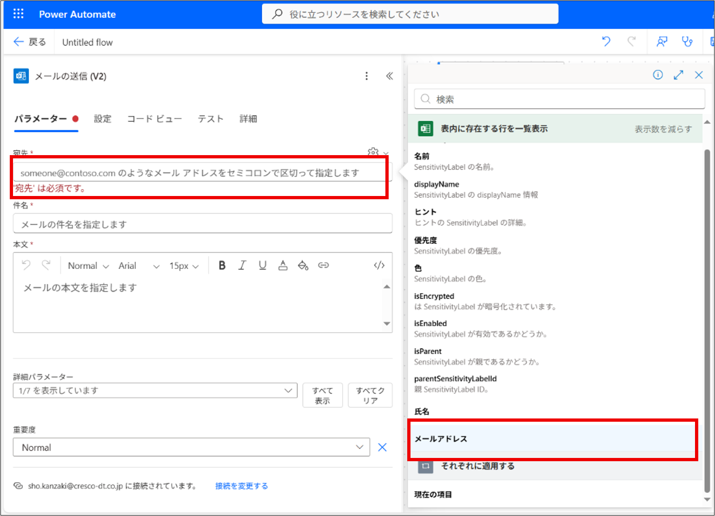Open the three-dot menu for メールの送信
The width and height of the screenshot is (715, 516).
click(x=367, y=76)
